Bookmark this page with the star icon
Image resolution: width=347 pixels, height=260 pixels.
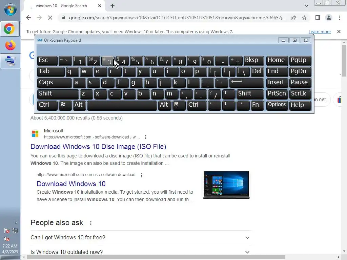[x=304, y=18]
